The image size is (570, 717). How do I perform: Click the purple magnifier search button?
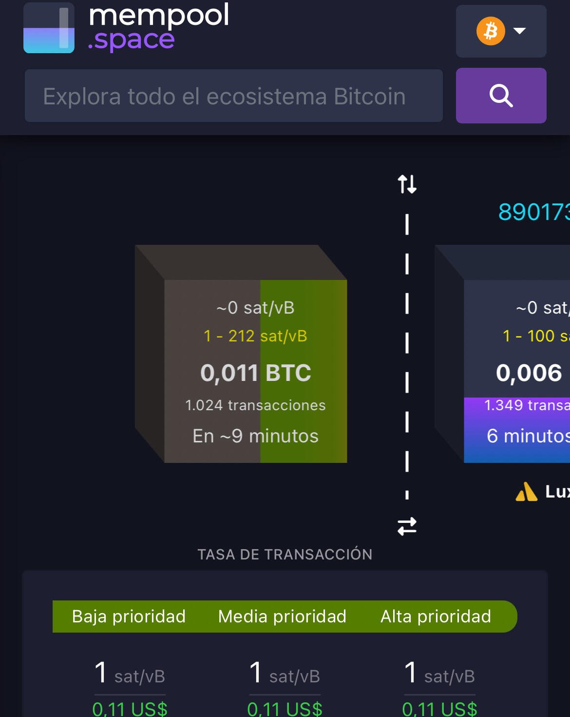click(x=501, y=96)
